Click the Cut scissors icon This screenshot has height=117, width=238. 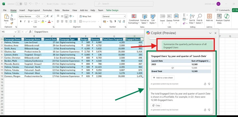tap(12, 15)
